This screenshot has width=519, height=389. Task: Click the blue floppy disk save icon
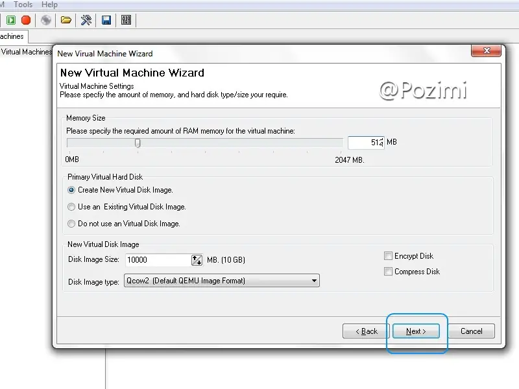click(x=106, y=20)
